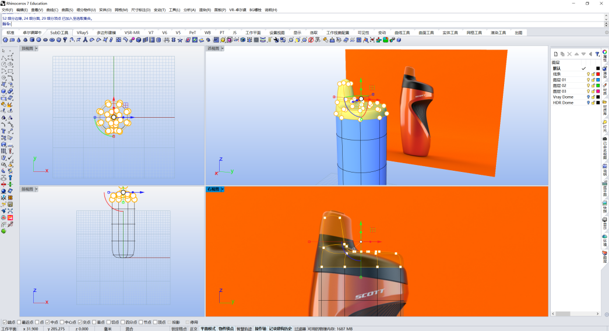
Task: Switch to the PeT toolbar tab
Action: [192, 33]
